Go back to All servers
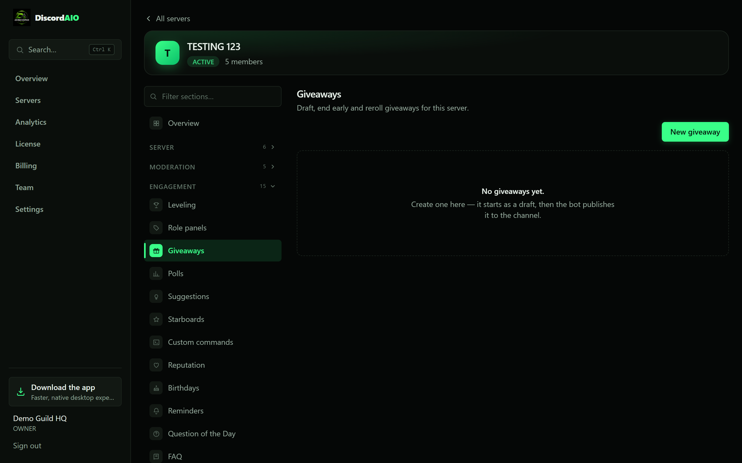Screen dimensions: 742x463 point(168,19)
